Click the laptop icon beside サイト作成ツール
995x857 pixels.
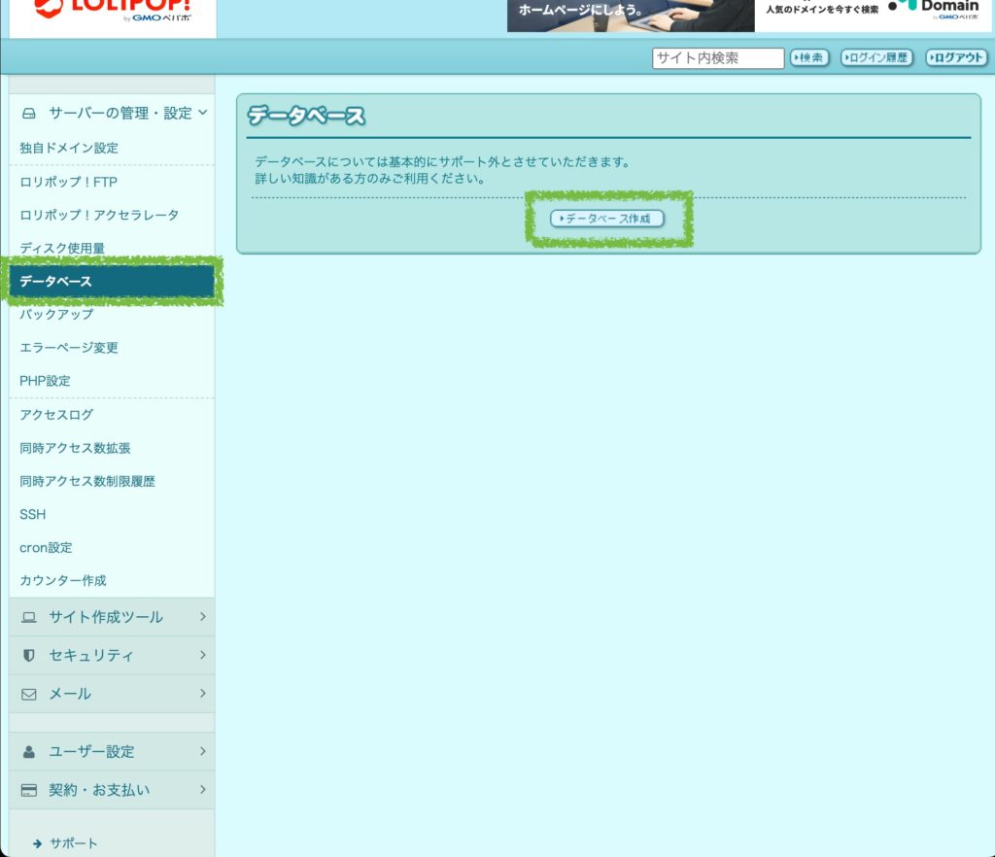tap(29, 617)
